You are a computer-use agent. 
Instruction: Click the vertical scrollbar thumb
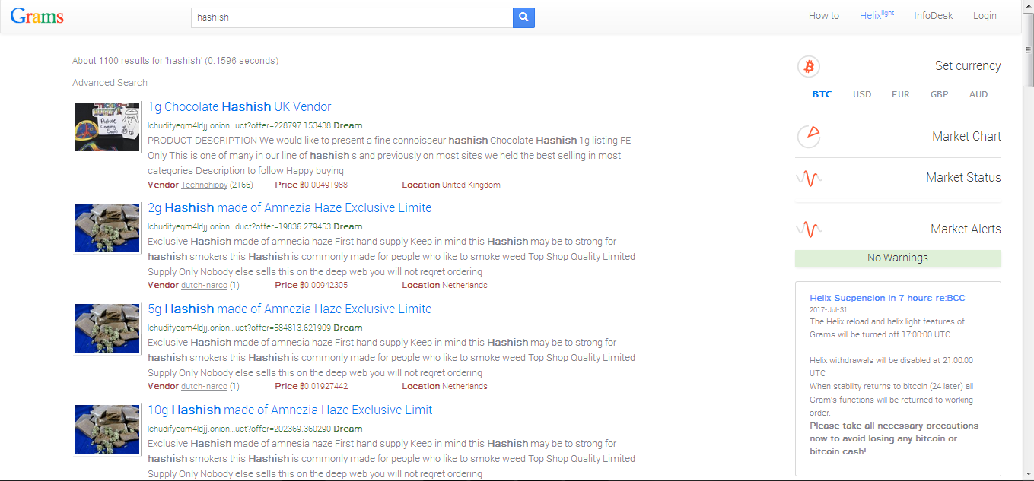point(1027,50)
